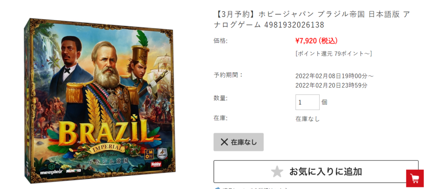Click the X icon beside 在庫なし
This screenshot has width=425, height=189.
[224, 142]
